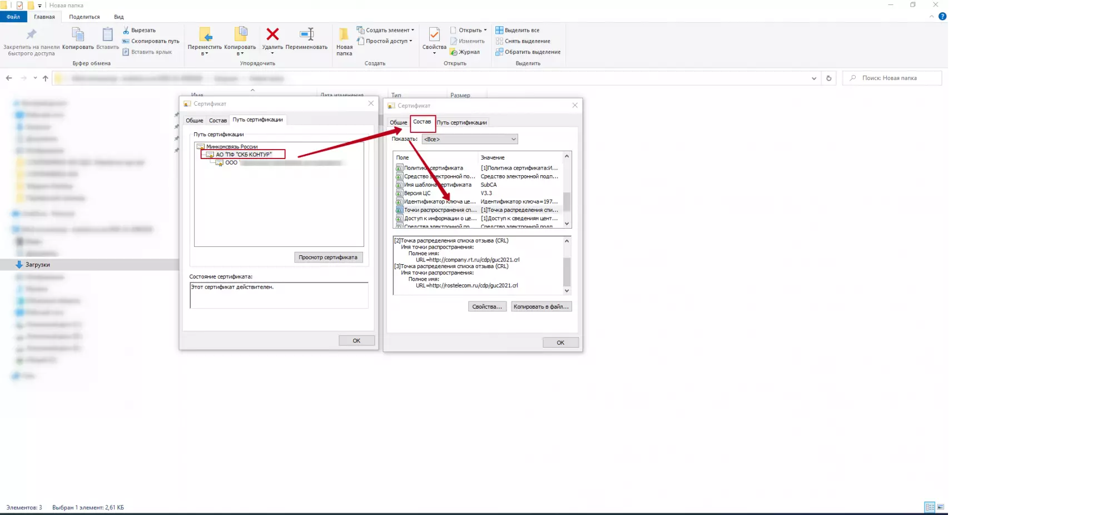Click the Просмотр сертификата button
Screen dimensions: 1112x515
click(328, 257)
